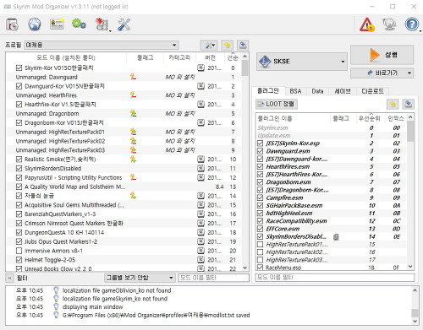Click the lightbulb icon on modlist.txt saved log
Screen dimensions: 423x330
56,315
